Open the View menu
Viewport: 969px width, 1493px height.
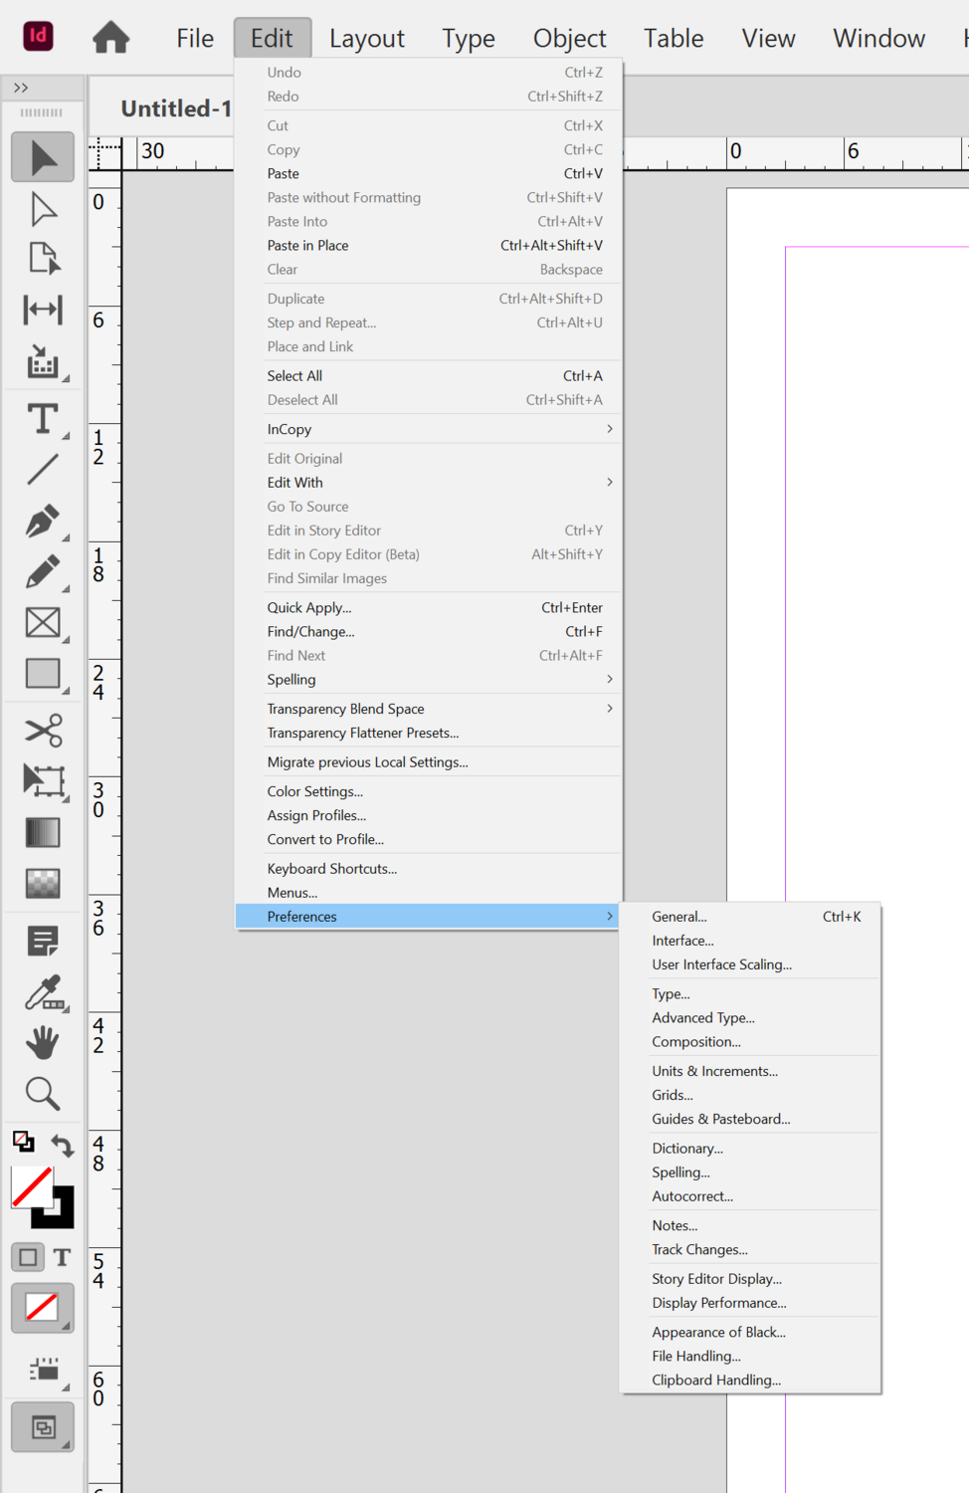click(x=768, y=39)
